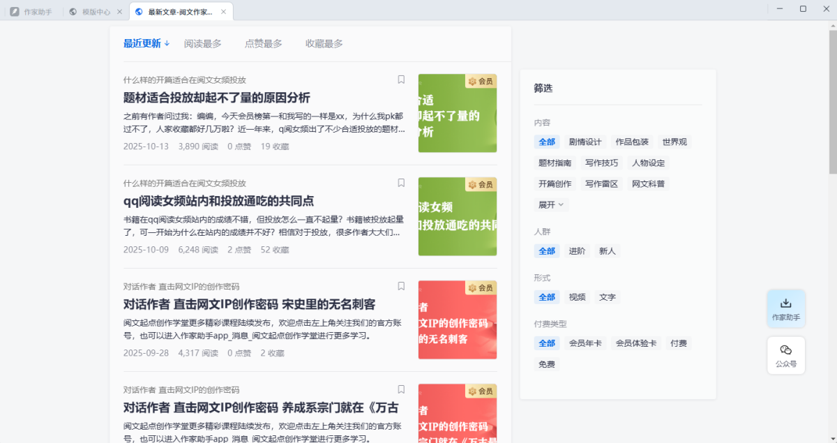Switch to 阅读最多 sorting tab

(202, 43)
